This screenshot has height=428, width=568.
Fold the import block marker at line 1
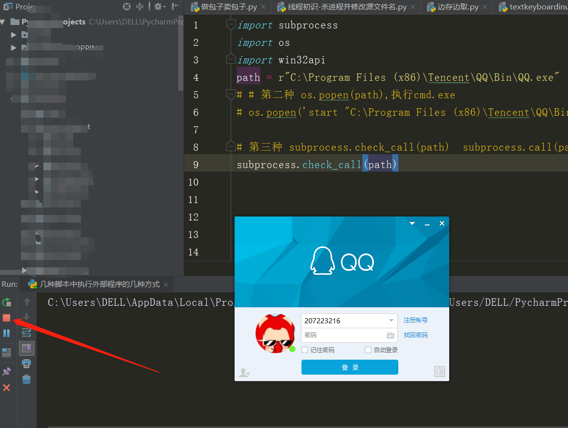[231, 24]
